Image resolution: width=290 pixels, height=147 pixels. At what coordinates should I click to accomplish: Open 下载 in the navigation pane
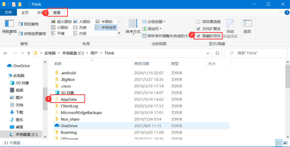click(x=16, y=112)
